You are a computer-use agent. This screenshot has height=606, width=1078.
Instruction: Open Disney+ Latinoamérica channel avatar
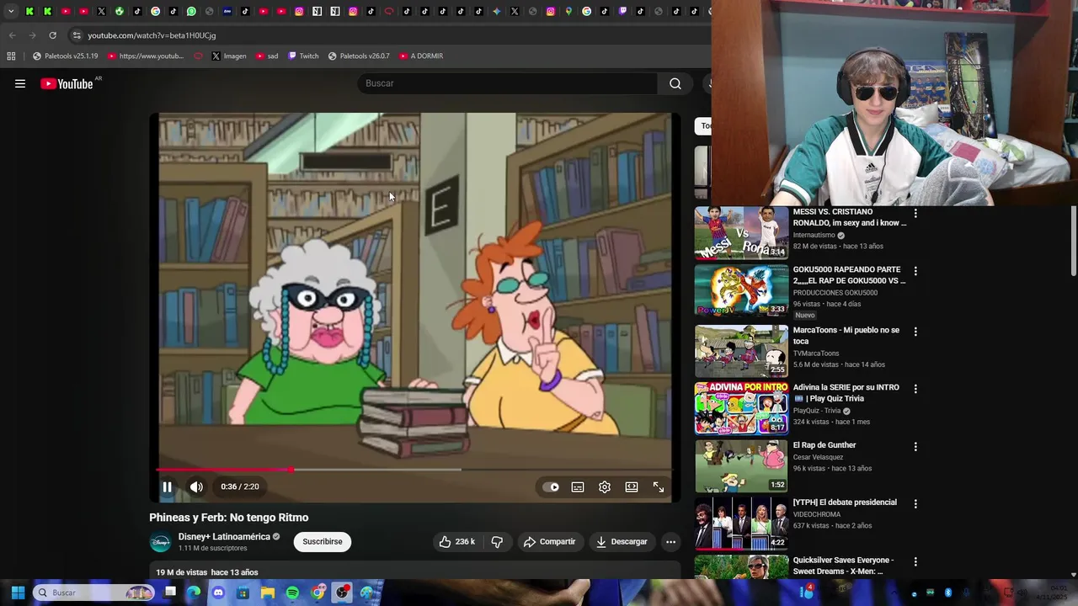[x=160, y=542]
